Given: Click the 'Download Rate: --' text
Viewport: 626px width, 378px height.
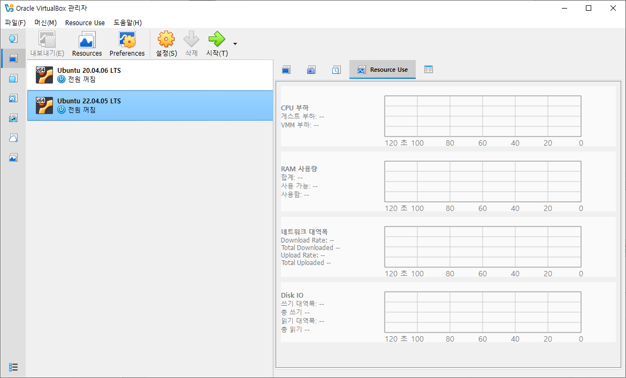Looking at the screenshot, I should [308, 240].
